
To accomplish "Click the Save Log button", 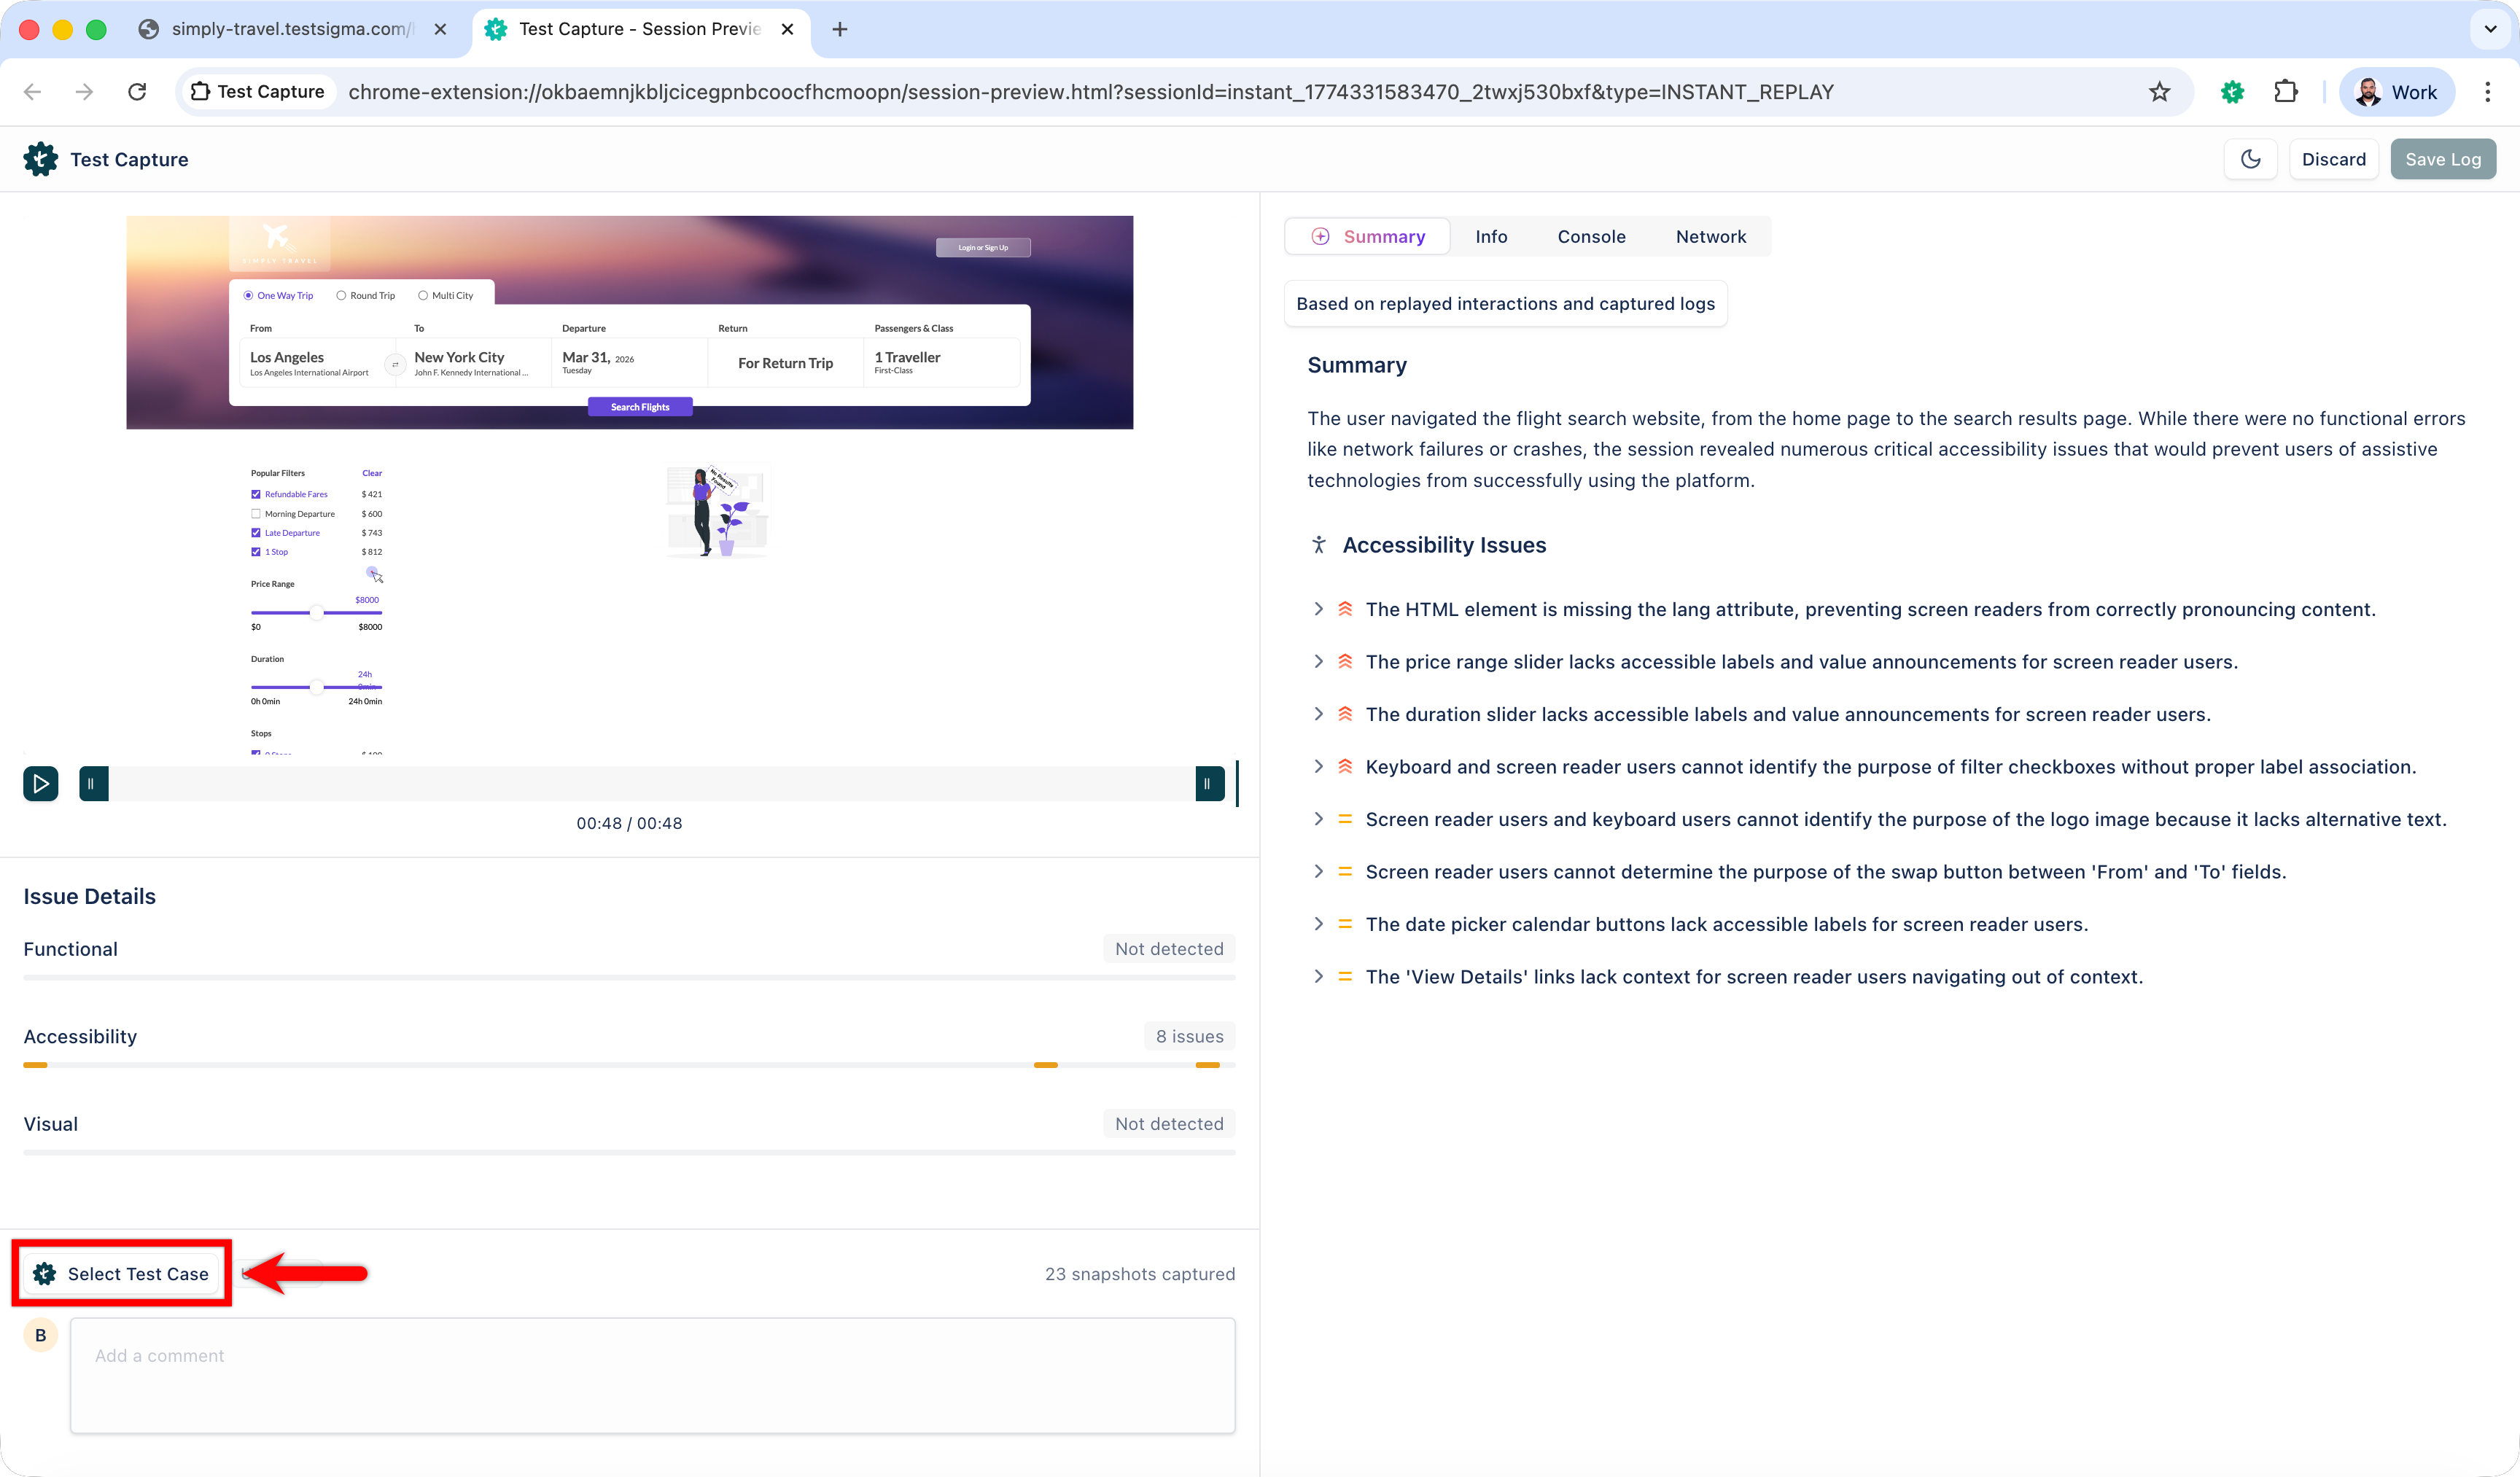I will pos(2443,158).
